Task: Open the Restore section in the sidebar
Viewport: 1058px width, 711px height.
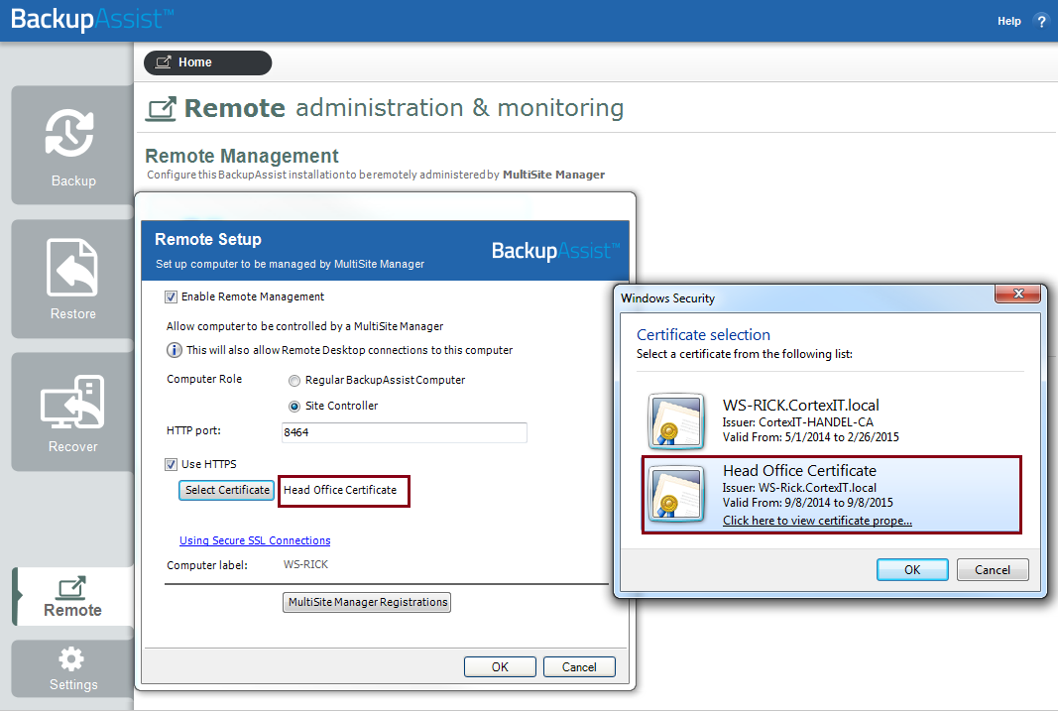Action: 72,279
